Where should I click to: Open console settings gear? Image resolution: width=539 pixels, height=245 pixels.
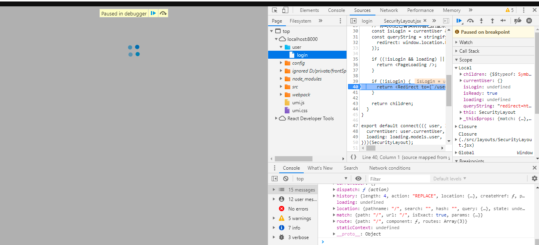(x=534, y=179)
